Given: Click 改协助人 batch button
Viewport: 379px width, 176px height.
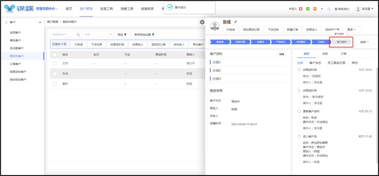Looking at the screenshot, I should click(179, 44).
